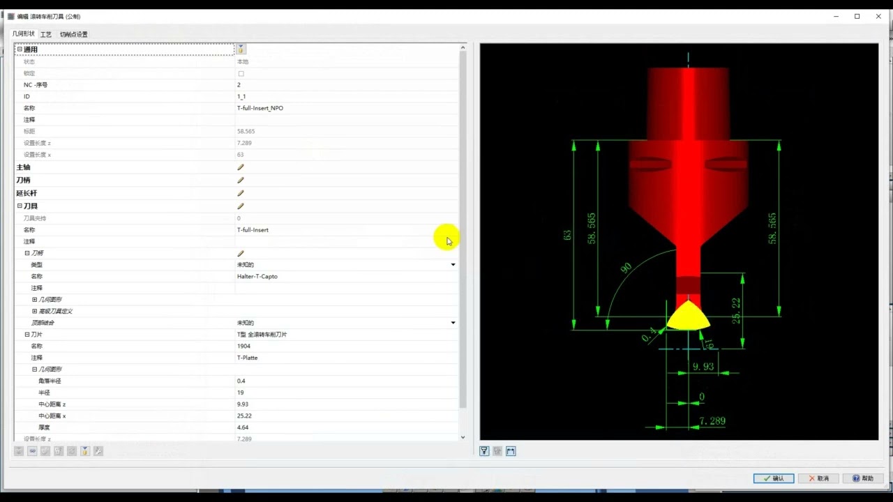
Task: Click the scroll-up arrow of the property list
Action: click(x=463, y=47)
